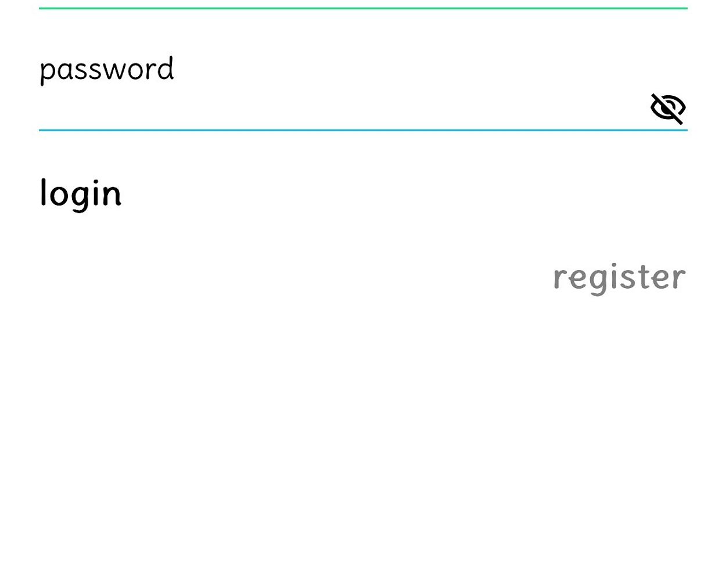Click the crossed-out eye icon

coord(667,108)
